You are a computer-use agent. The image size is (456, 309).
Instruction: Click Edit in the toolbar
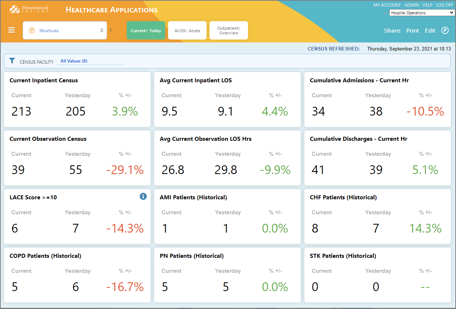(430, 30)
